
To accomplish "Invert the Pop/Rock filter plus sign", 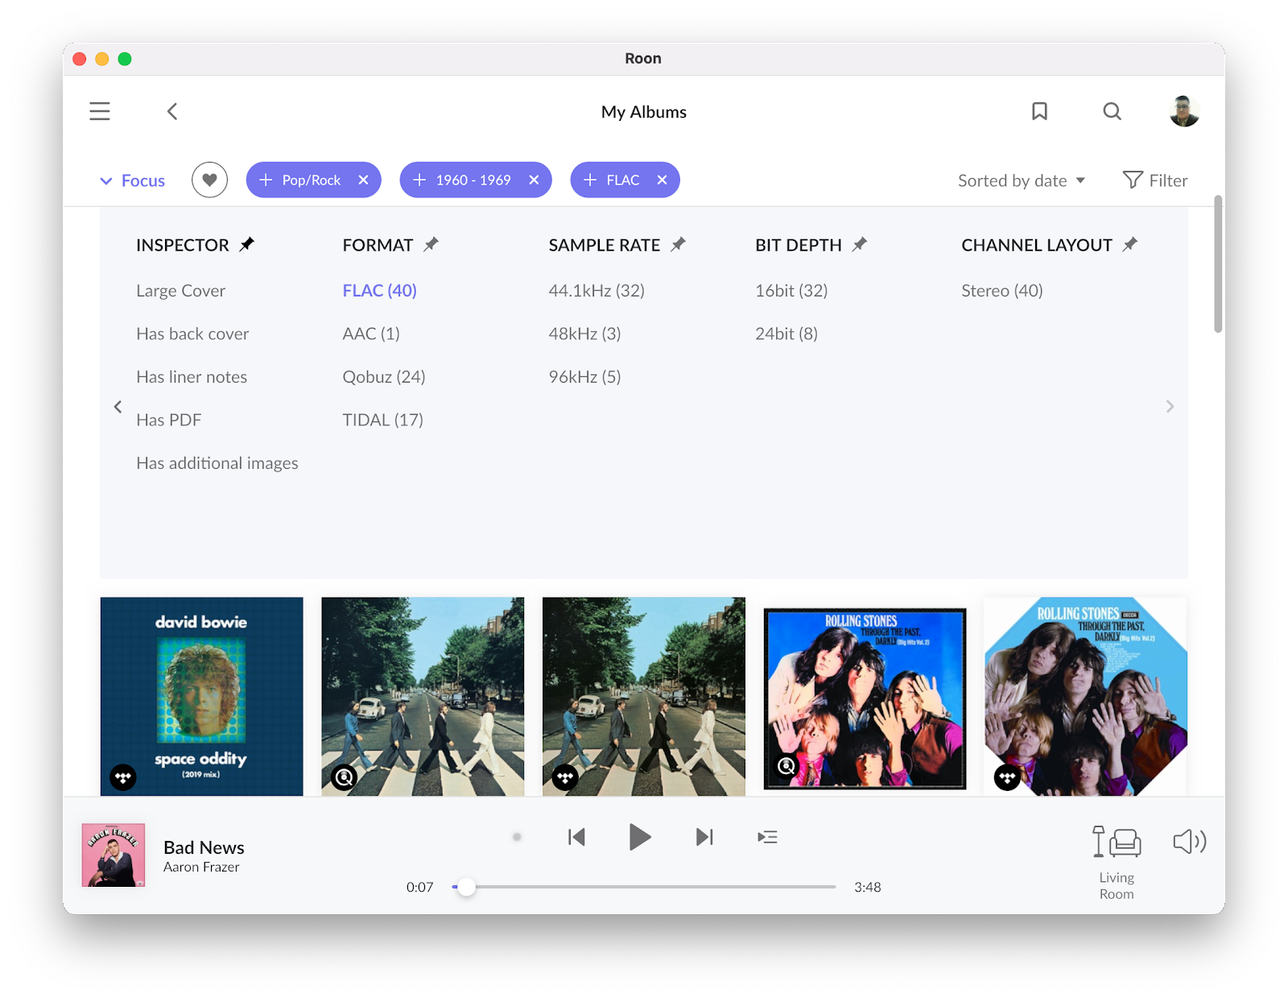I will 266,180.
